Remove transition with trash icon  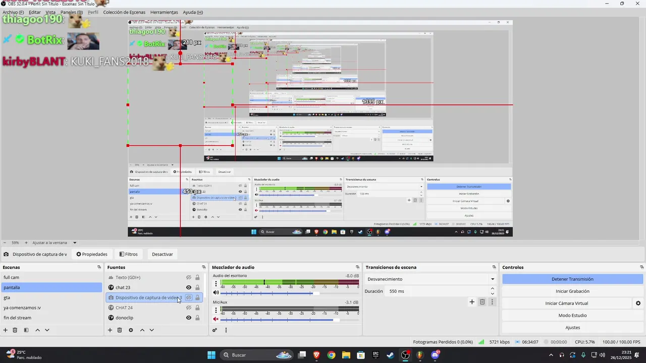482,302
